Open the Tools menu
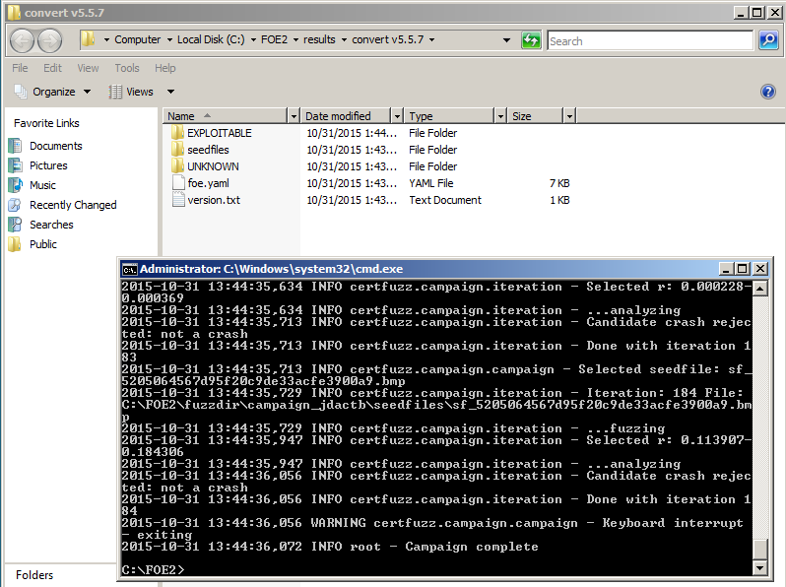The image size is (786, 587). coord(127,68)
